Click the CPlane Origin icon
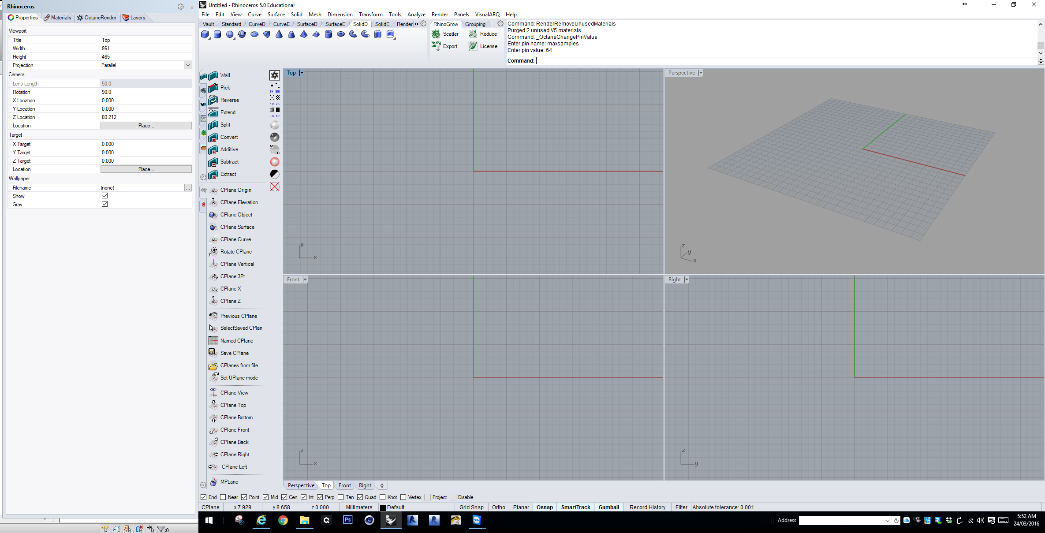The height and width of the screenshot is (533, 1045). [213, 190]
